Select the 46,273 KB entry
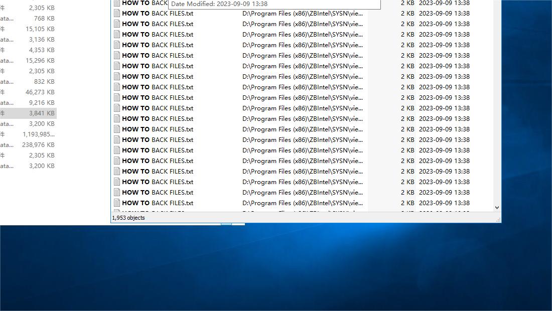This screenshot has height=311, width=552. (x=40, y=92)
